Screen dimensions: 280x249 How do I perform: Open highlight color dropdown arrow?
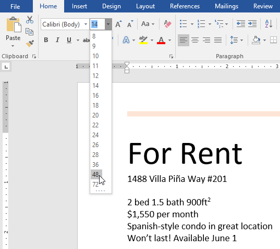click(x=152, y=40)
